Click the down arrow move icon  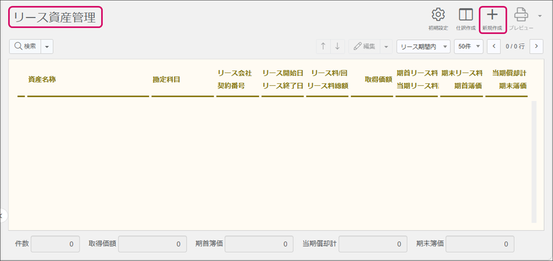pyautogui.click(x=337, y=47)
